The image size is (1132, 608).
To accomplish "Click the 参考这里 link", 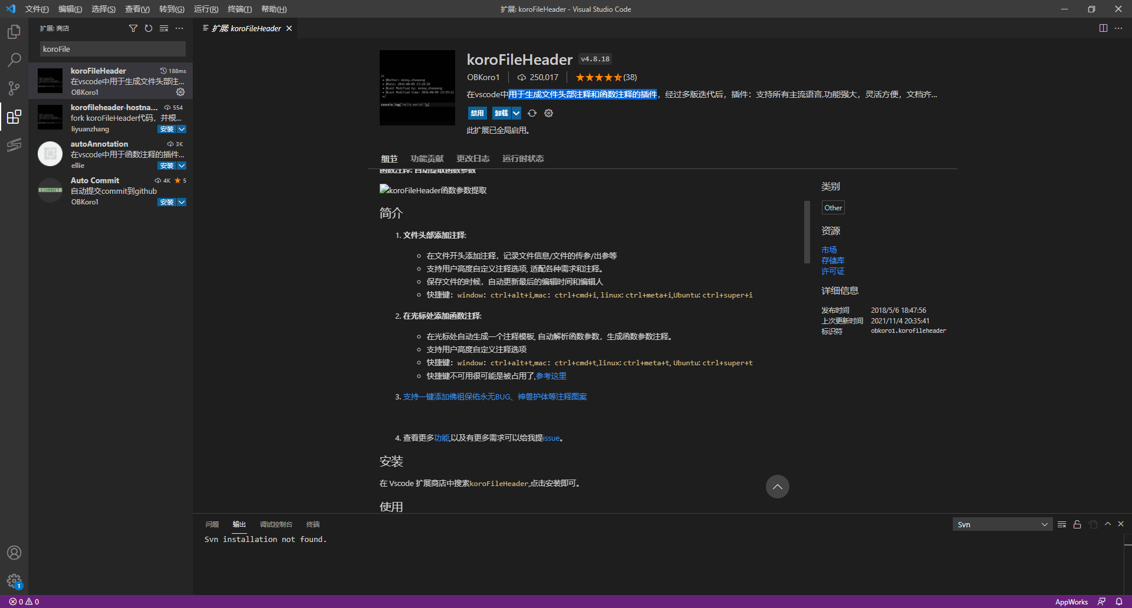I will [551, 376].
